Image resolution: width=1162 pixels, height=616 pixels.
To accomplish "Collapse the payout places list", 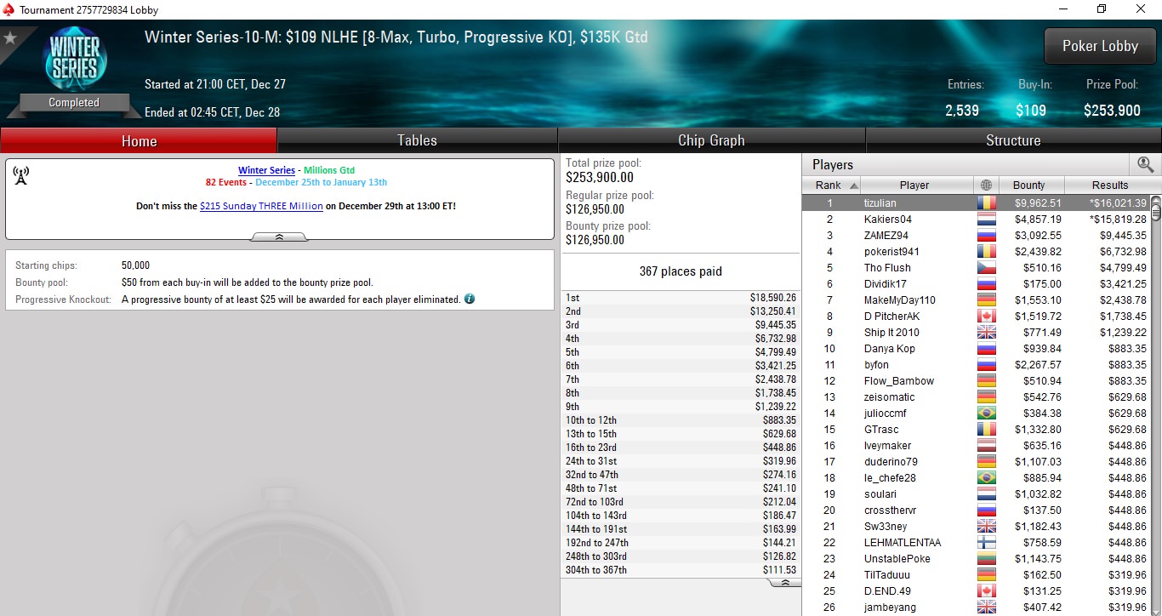I will tap(784, 583).
